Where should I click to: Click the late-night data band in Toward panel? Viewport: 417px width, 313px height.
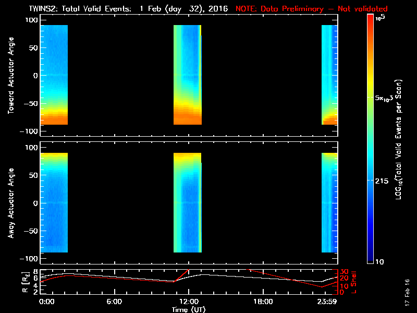[329, 75]
